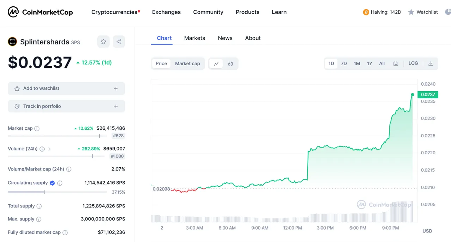The height and width of the screenshot is (242, 451).
Task: Open the Cryptocurrencies menu
Action: (x=115, y=12)
